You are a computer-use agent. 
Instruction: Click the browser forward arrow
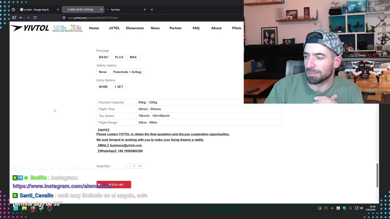click(28, 18)
